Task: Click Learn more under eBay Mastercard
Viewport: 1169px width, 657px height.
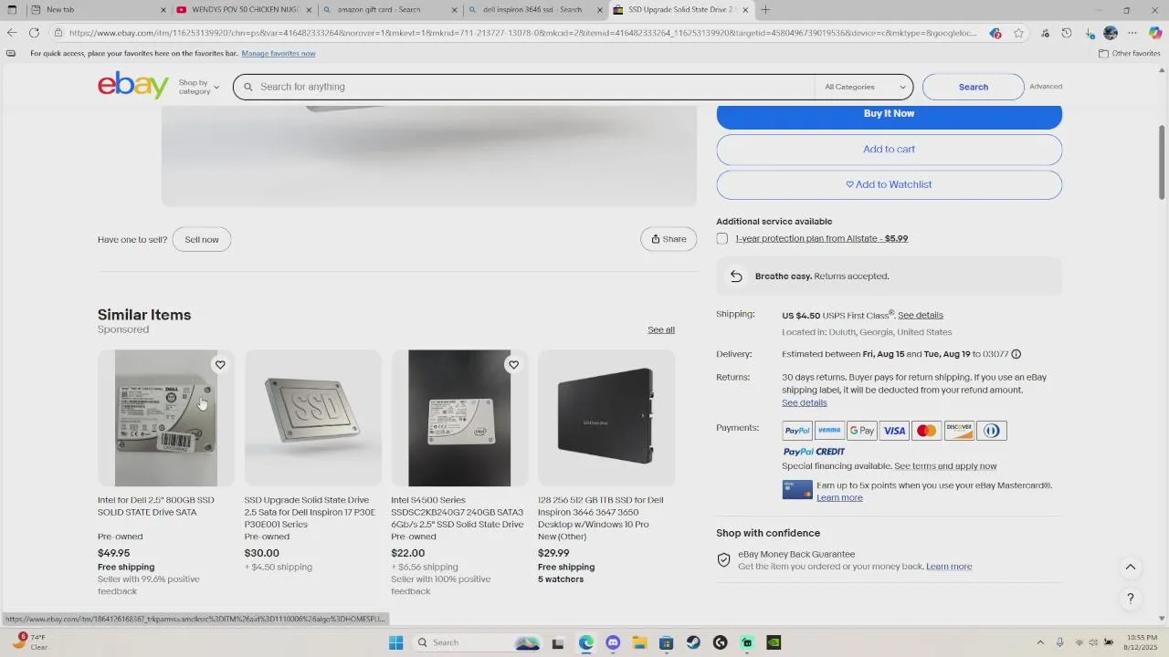Action: click(x=839, y=498)
